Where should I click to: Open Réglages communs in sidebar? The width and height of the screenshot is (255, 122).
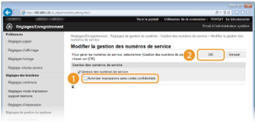click(x=22, y=83)
